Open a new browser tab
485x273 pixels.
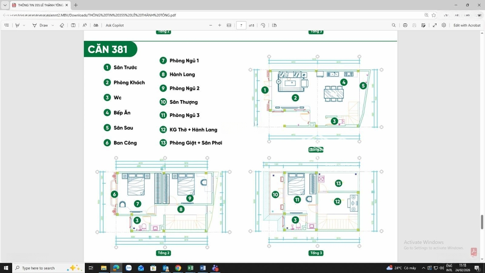pos(76,5)
